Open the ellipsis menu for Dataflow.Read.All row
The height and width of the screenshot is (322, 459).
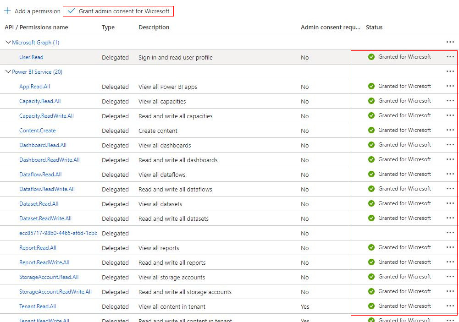[x=450, y=174]
